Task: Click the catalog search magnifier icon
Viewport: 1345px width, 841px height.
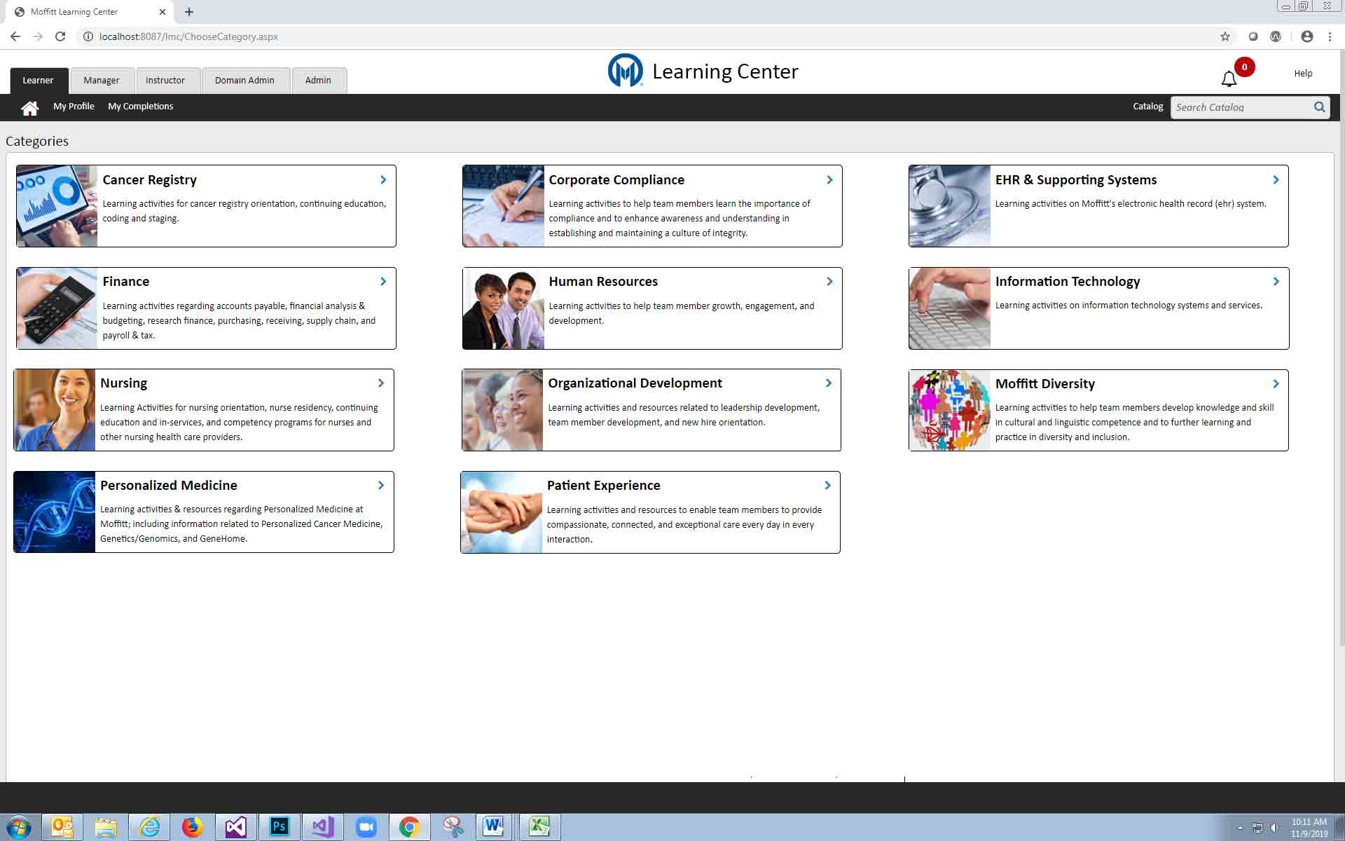Action: 1319,107
